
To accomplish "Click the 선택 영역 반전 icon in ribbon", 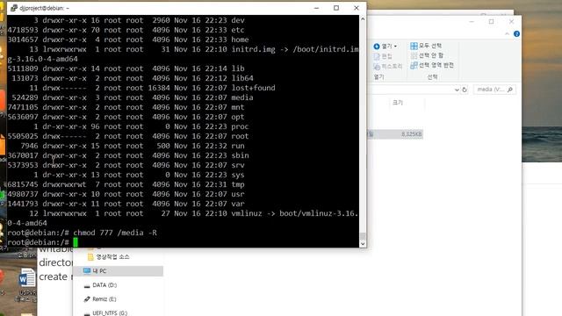I will point(414,65).
